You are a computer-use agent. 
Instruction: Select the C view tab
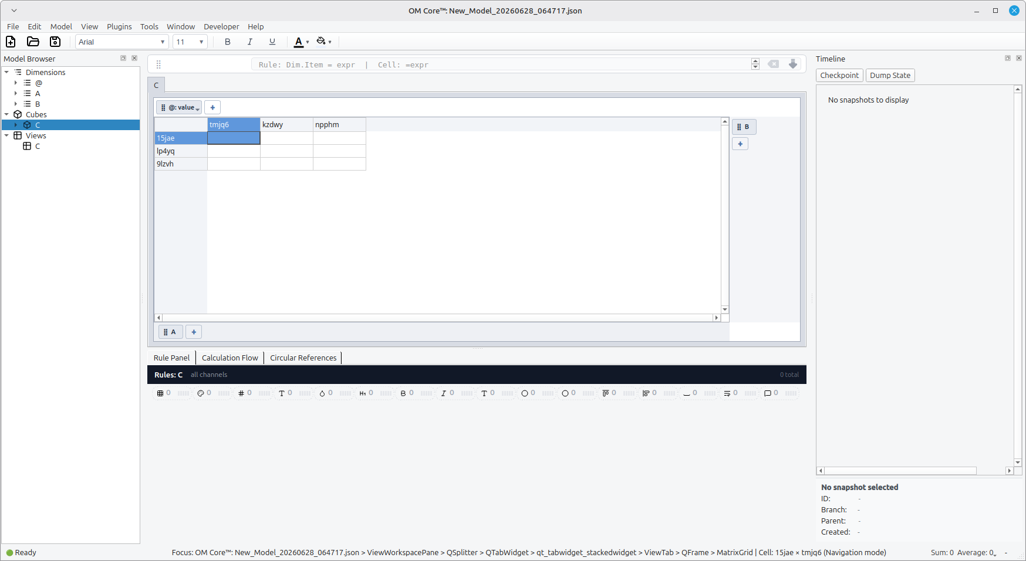point(156,85)
